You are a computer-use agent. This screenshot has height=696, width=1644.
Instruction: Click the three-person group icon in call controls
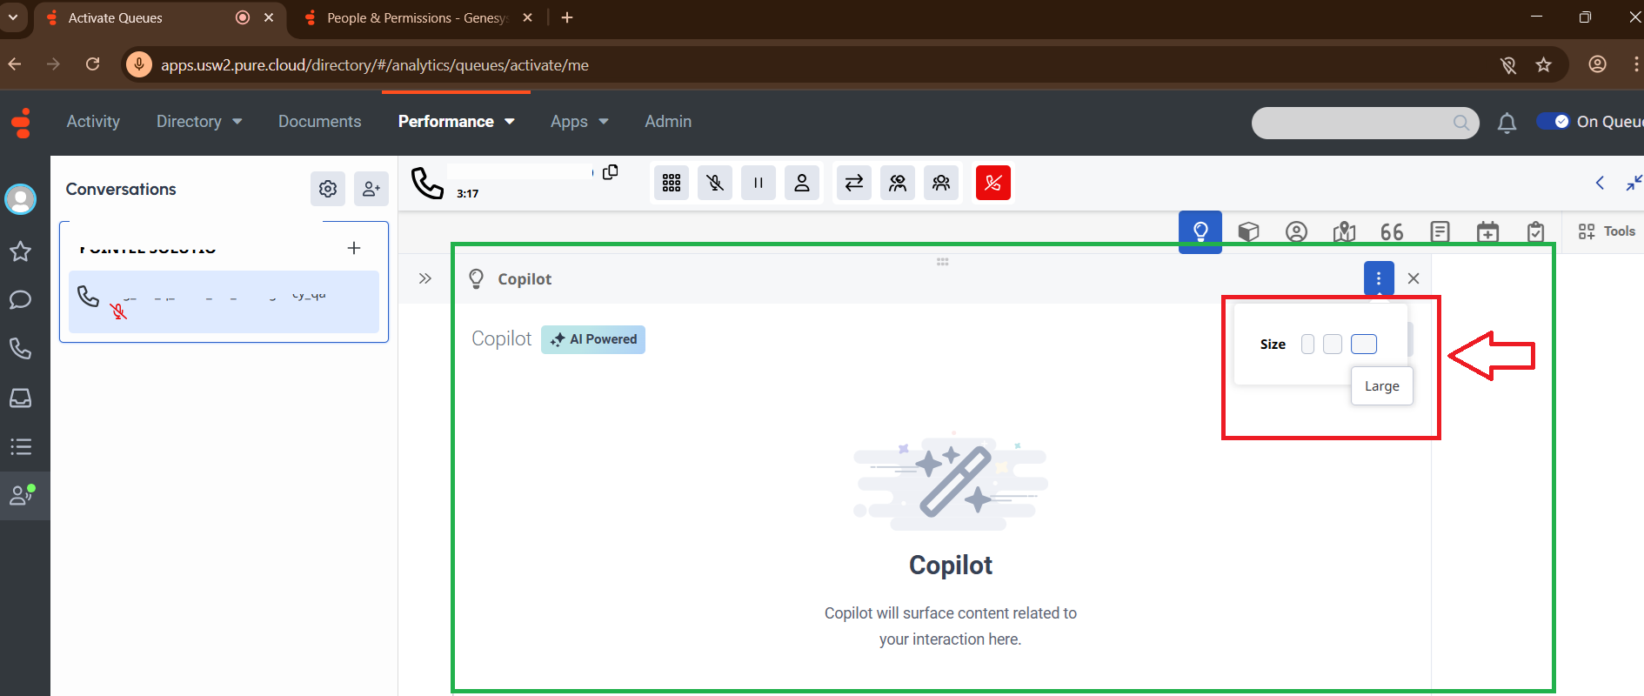coord(941,183)
